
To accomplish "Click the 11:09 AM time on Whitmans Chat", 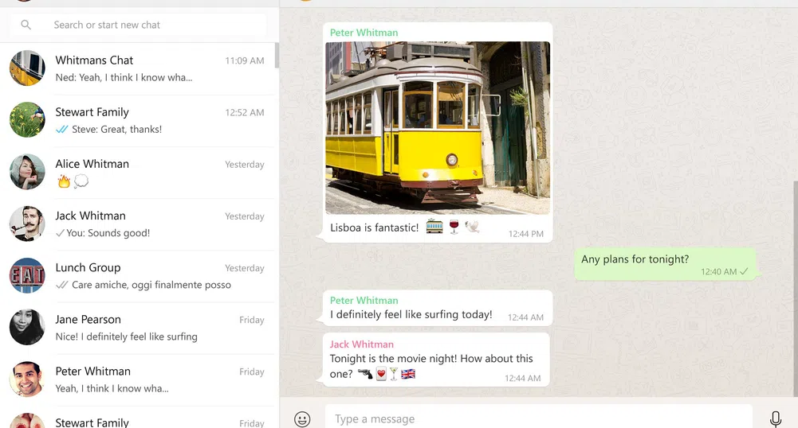I will 245,60.
